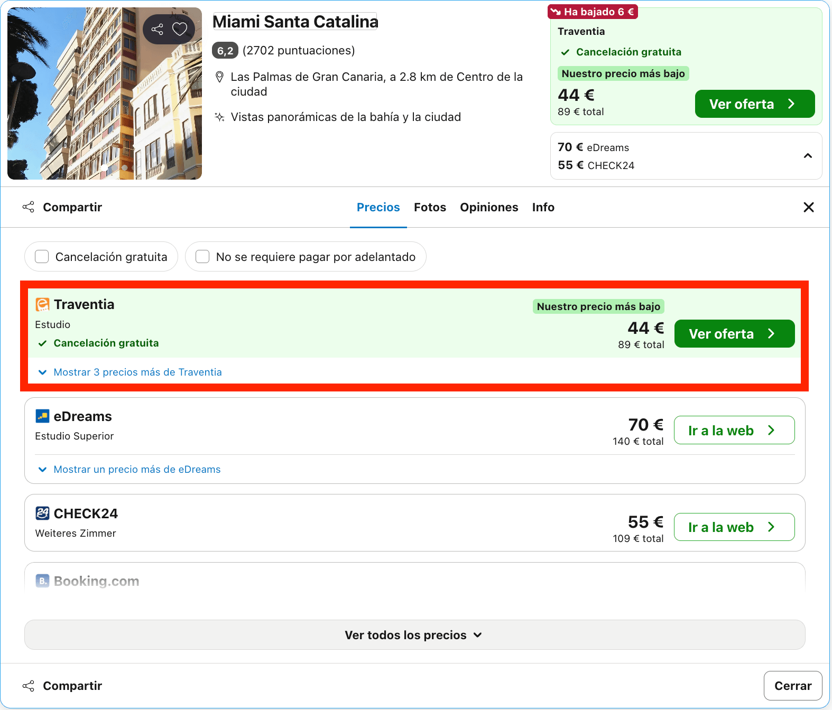Click the 70 € eDreams summary line

tap(593, 147)
